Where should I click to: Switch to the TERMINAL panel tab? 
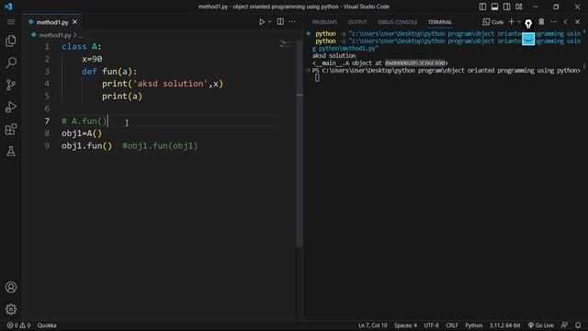click(x=440, y=22)
